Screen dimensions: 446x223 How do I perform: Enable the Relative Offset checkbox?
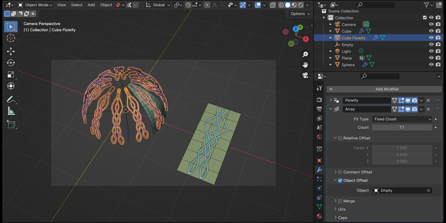pos(340,138)
